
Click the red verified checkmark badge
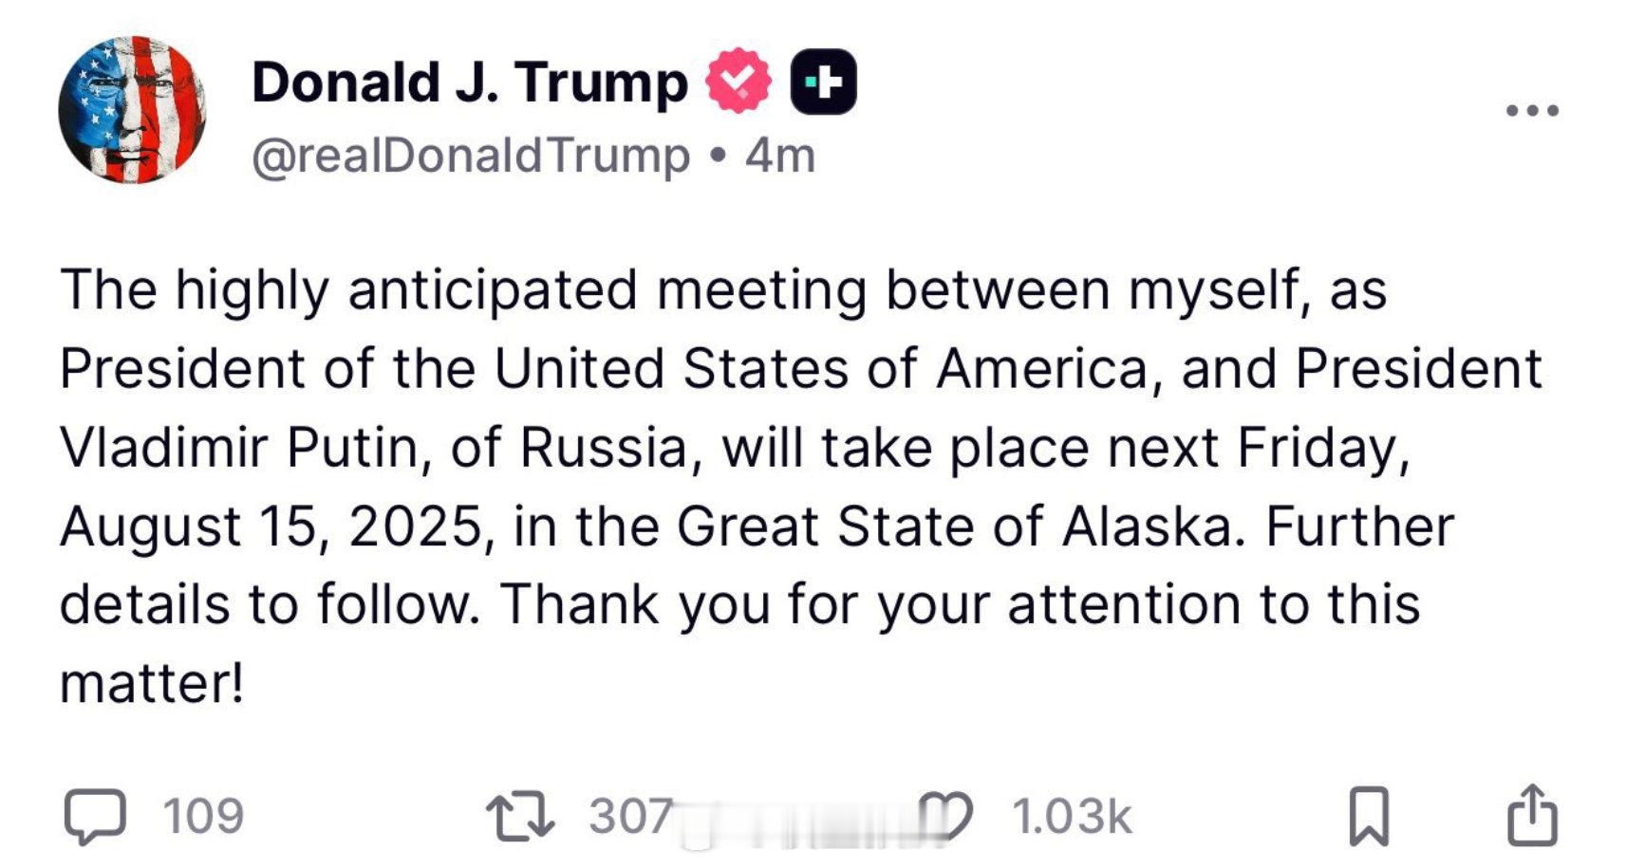739,82
